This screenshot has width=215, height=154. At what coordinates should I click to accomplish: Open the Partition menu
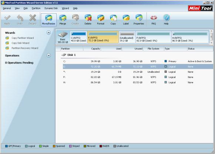pyautogui.click(x=36, y=8)
